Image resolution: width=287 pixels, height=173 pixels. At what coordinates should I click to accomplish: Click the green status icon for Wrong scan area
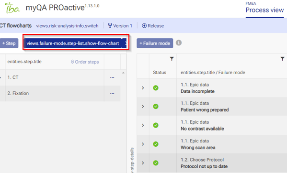pyautogui.click(x=156, y=144)
